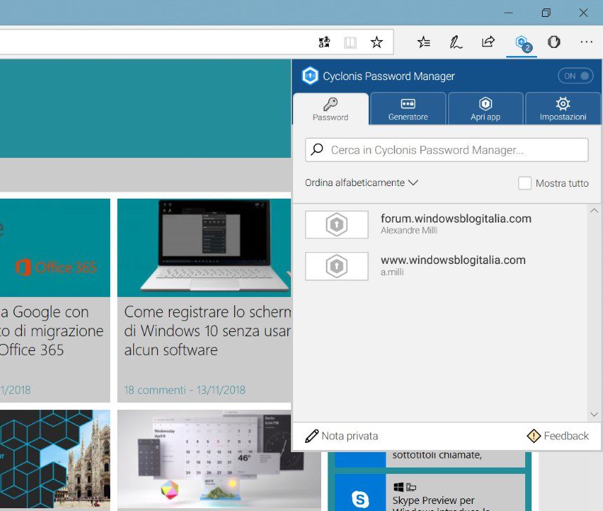Open the Impostazioni tab

(562, 109)
